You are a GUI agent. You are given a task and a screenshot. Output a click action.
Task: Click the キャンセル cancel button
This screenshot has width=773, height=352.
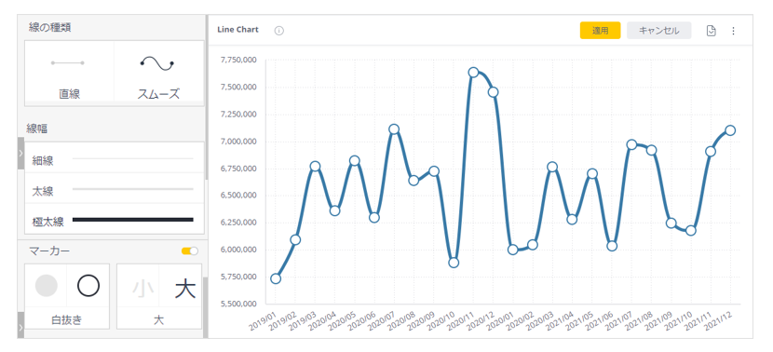click(658, 31)
